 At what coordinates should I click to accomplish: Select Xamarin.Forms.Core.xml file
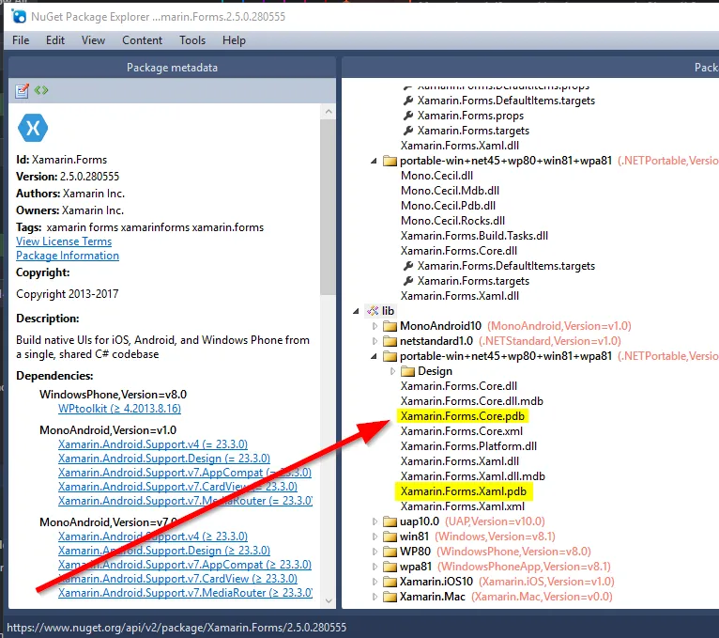coord(461,431)
